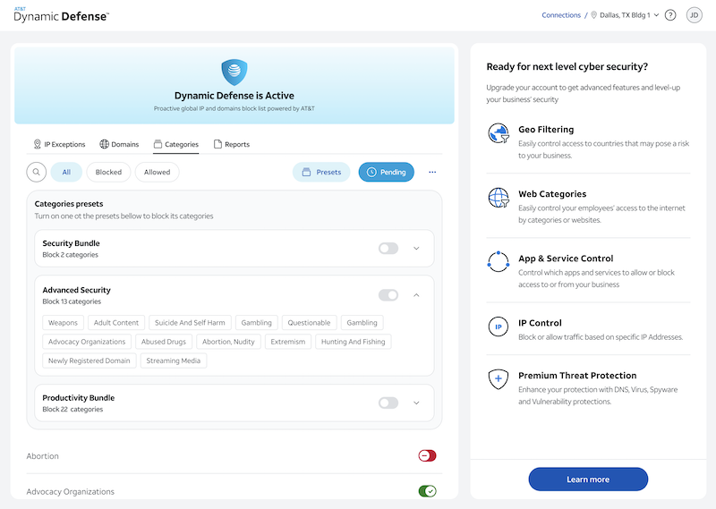Toggle the Productivity Bundle switch

(388, 403)
